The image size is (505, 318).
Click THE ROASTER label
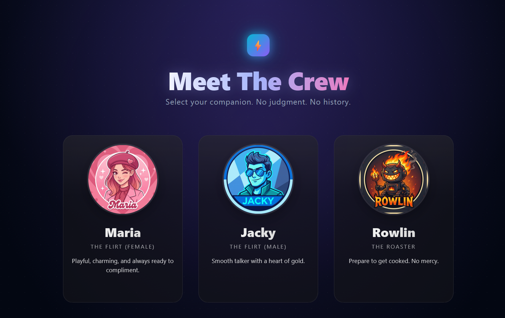pos(393,247)
